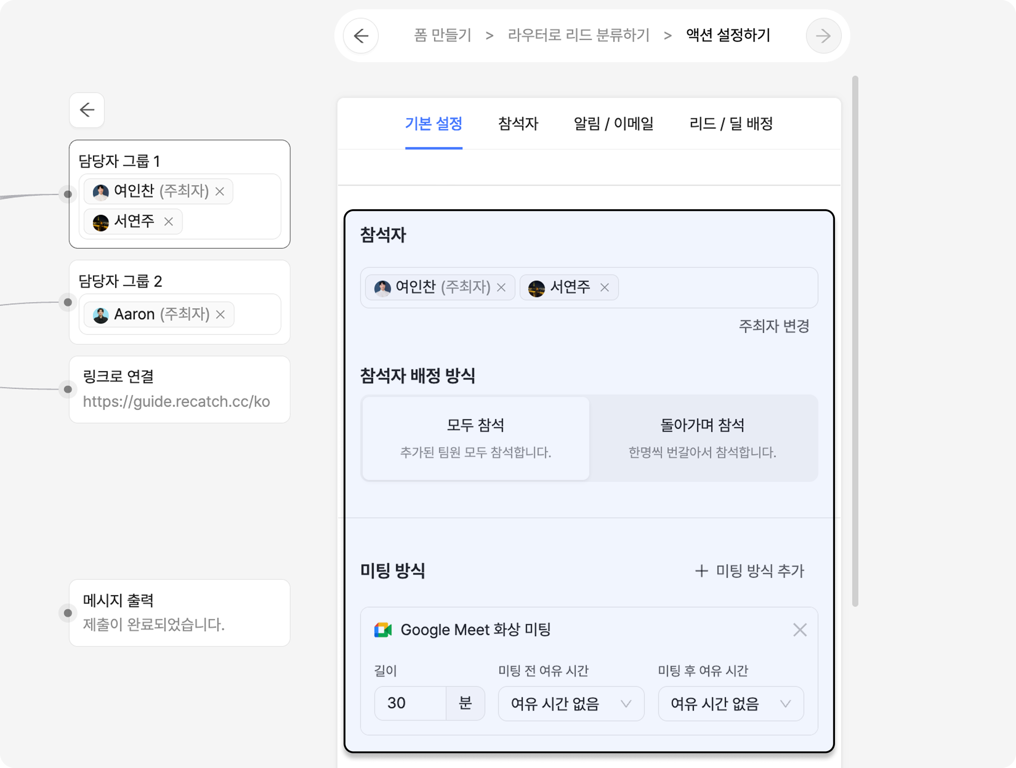The image size is (1016, 768).
Task: Switch to 참석자 tab
Action: (x=518, y=123)
